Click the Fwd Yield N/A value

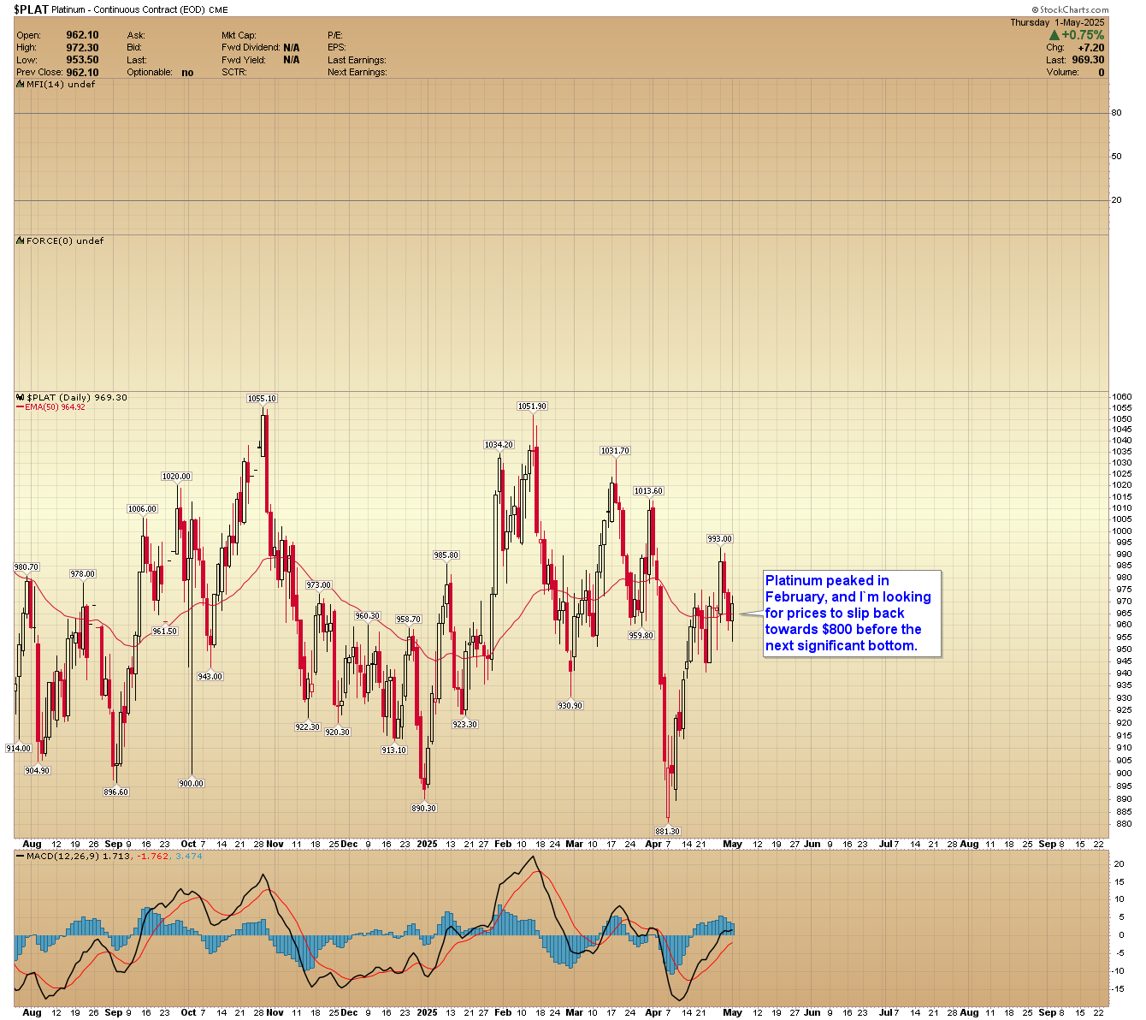(292, 60)
